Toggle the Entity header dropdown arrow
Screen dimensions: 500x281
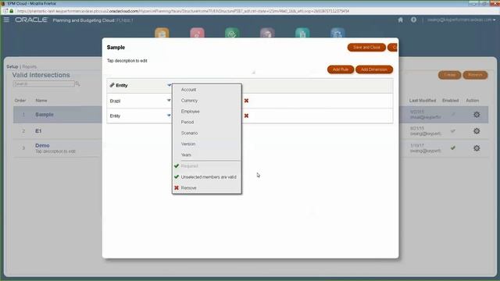169,85
